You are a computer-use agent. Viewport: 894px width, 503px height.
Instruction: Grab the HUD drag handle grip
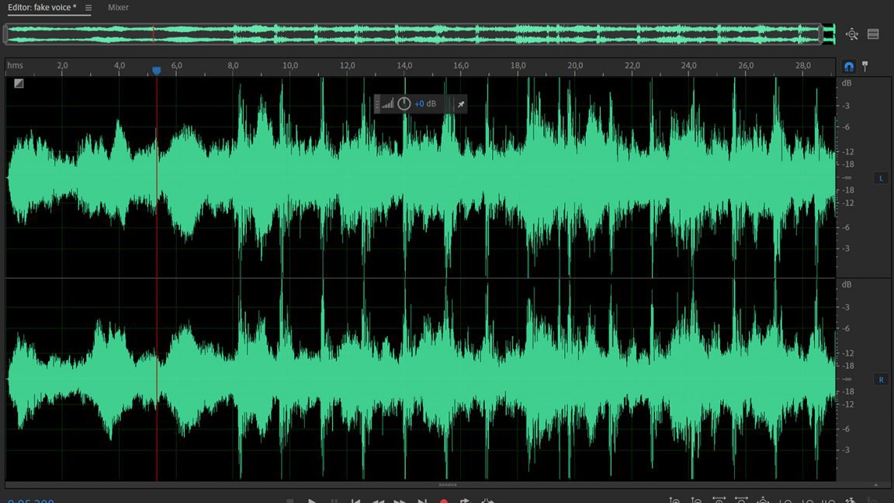tap(377, 104)
